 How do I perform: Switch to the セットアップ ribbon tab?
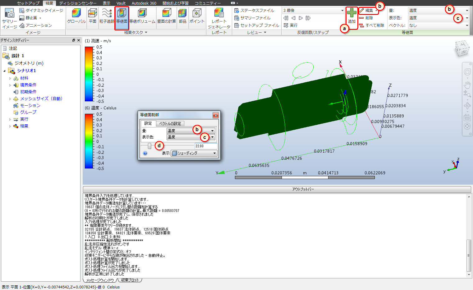tap(28, 3)
